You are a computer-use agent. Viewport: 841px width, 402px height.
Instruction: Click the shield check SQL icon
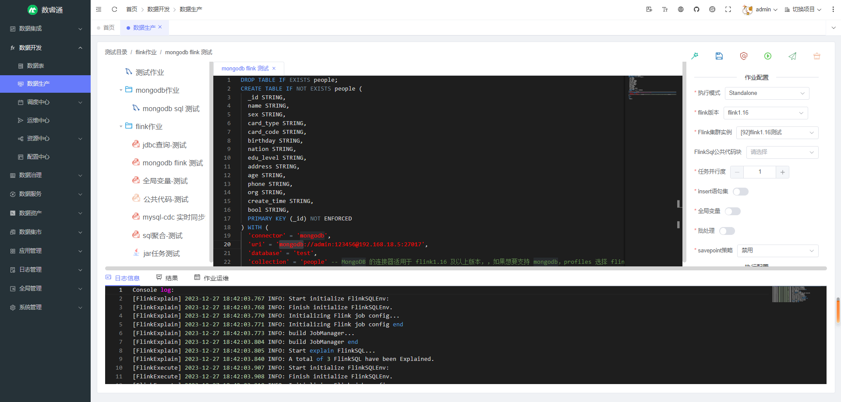point(744,56)
